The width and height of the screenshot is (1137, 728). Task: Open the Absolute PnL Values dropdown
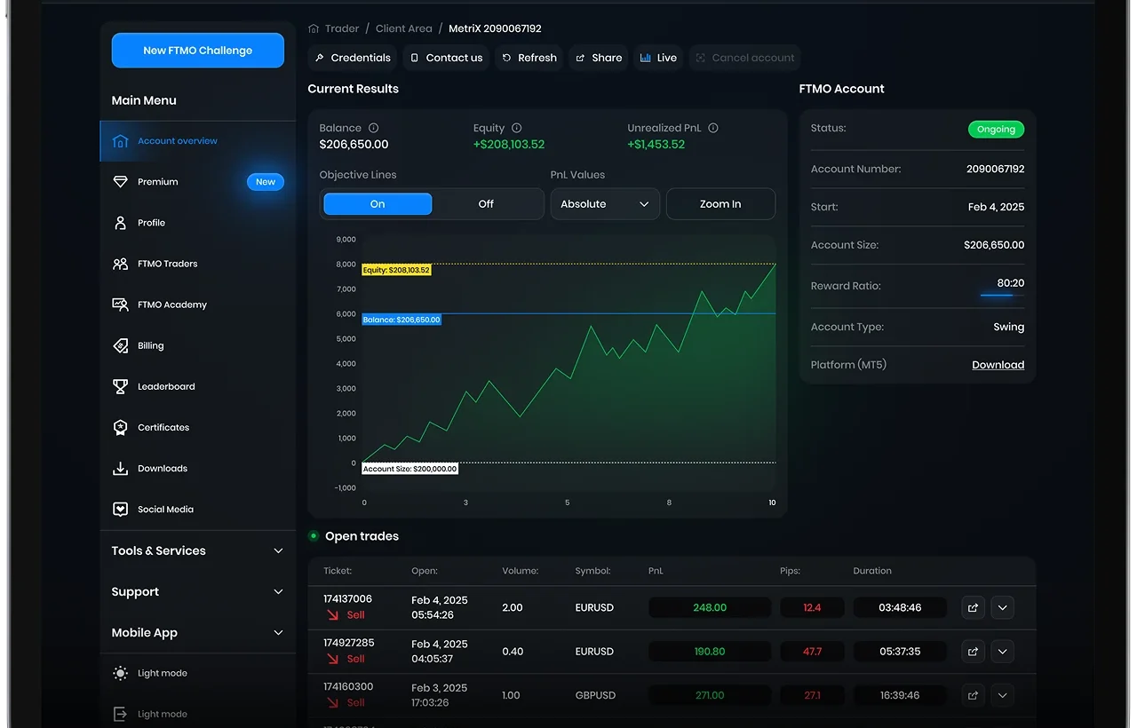pos(605,204)
